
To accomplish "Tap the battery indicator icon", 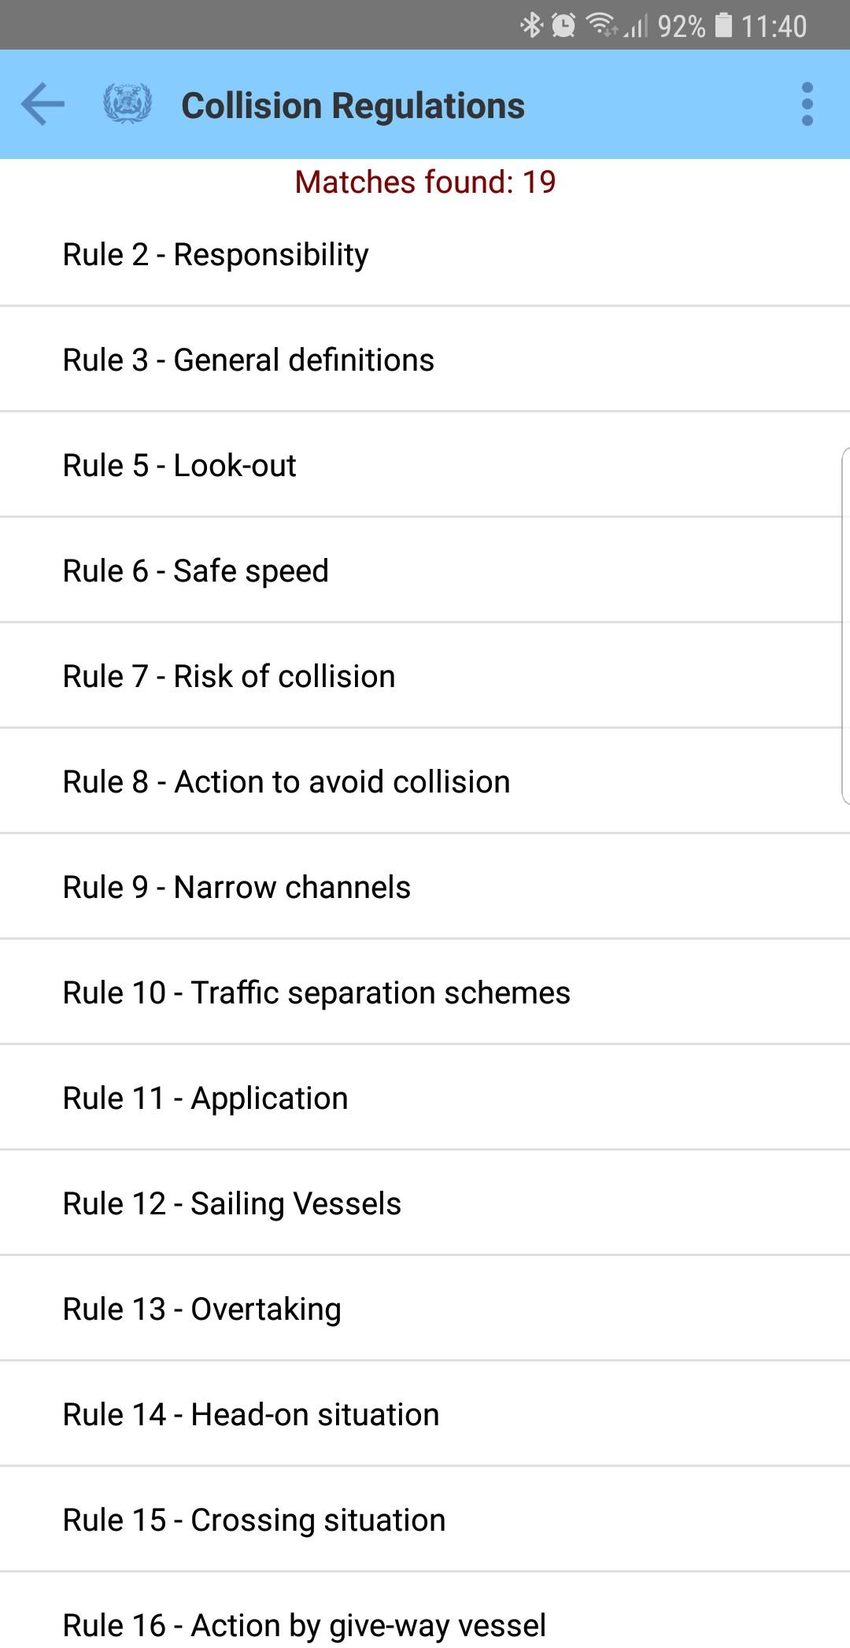I will tap(723, 26).
